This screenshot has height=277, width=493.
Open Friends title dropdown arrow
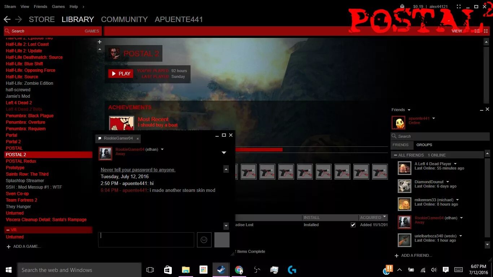coord(409,110)
